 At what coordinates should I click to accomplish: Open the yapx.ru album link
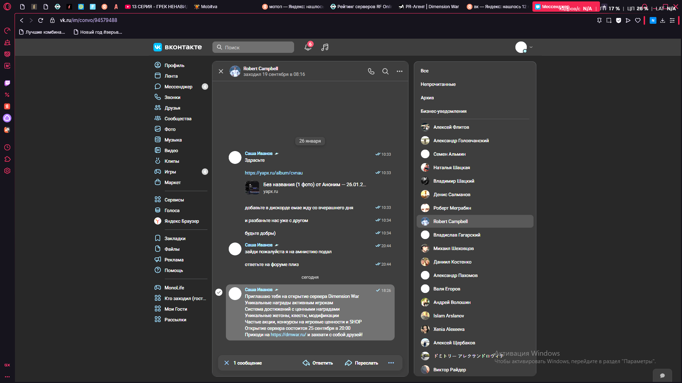[x=274, y=173]
